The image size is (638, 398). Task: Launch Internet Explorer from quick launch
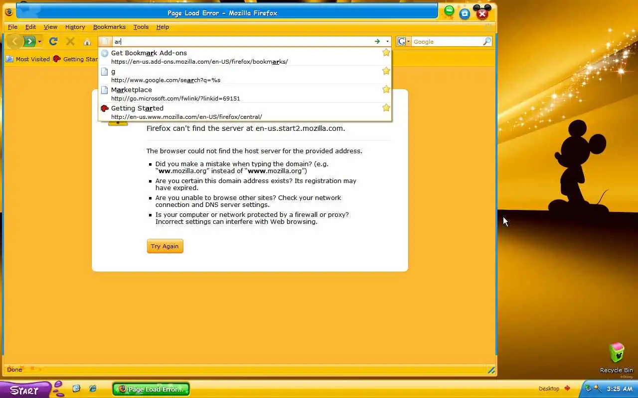[x=93, y=389]
